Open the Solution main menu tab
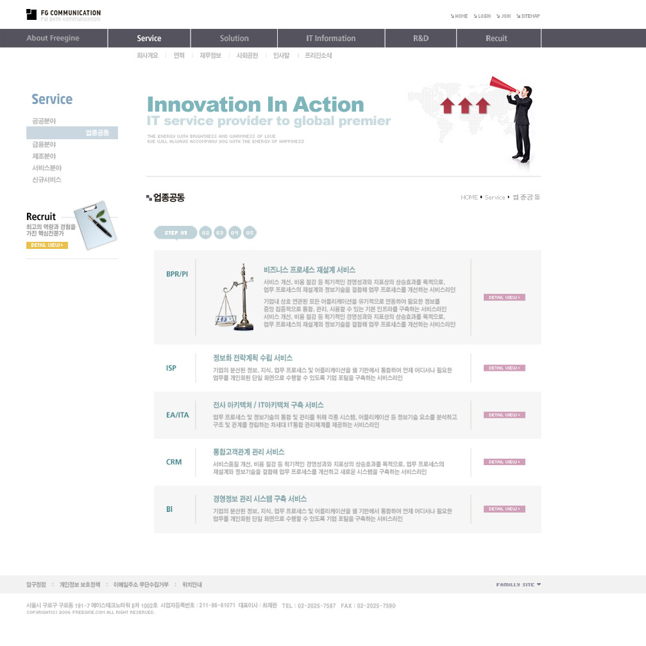This screenshot has height=646, width=646. pyautogui.click(x=234, y=38)
